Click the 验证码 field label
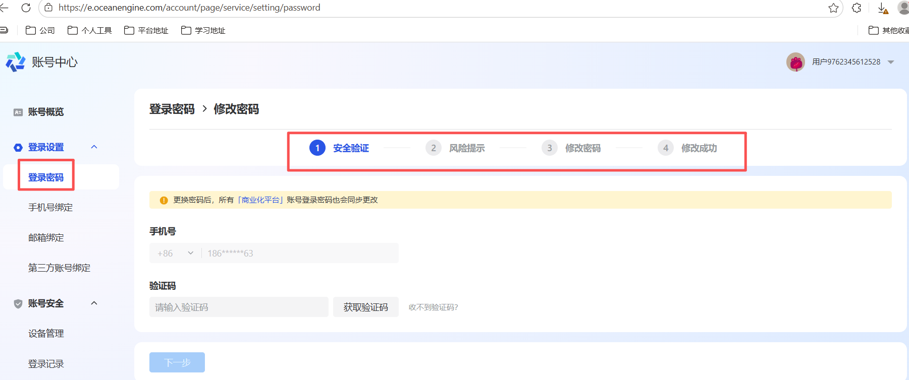 (163, 286)
